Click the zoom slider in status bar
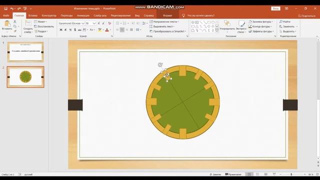The height and width of the screenshot is (180, 320). click(x=291, y=174)
